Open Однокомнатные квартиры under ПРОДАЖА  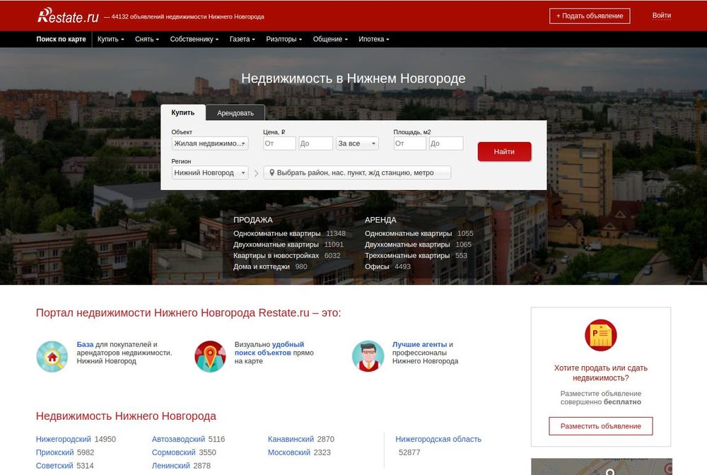click(277, 233)
